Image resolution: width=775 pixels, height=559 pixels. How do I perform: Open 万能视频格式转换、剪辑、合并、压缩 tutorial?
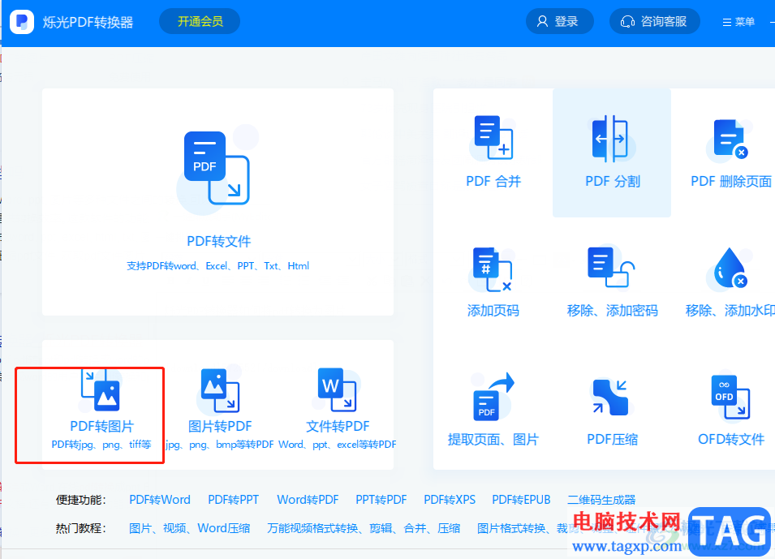point(364,528)
